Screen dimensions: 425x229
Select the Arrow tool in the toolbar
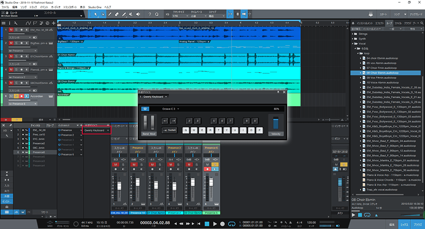tap(95, 15)
